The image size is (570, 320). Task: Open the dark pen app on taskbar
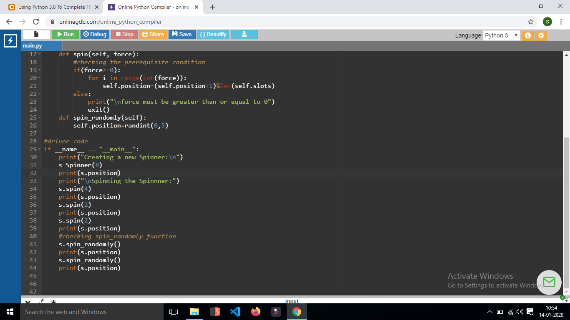pyautogui.click(x=276, y=312)
